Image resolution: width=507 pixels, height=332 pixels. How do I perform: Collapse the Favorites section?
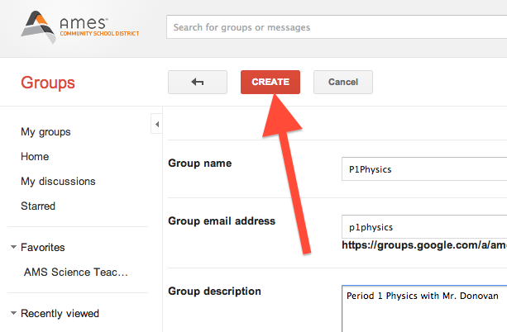(x=13, y=248)
